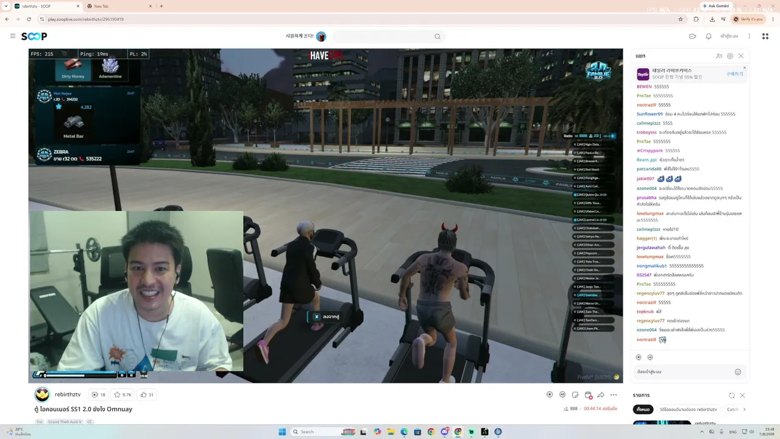The image size is (780, 439).
Task: Click the first icon below the chat messages
Action: pyautogui.click(x=639, y=357)
